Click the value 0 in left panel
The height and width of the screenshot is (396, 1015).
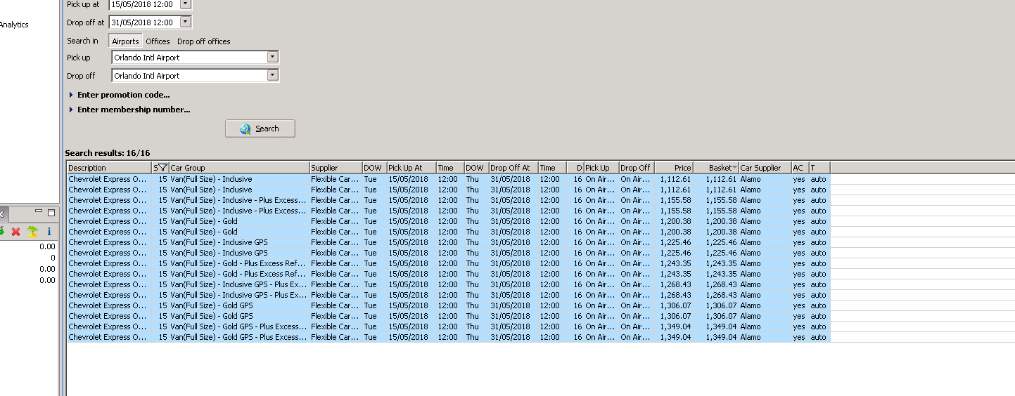click(x=52, y=258)
